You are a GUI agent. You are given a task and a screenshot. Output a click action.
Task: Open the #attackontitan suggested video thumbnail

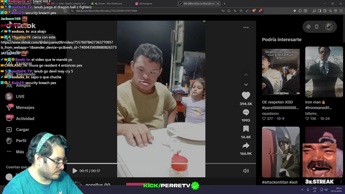(x=281, y=152)
